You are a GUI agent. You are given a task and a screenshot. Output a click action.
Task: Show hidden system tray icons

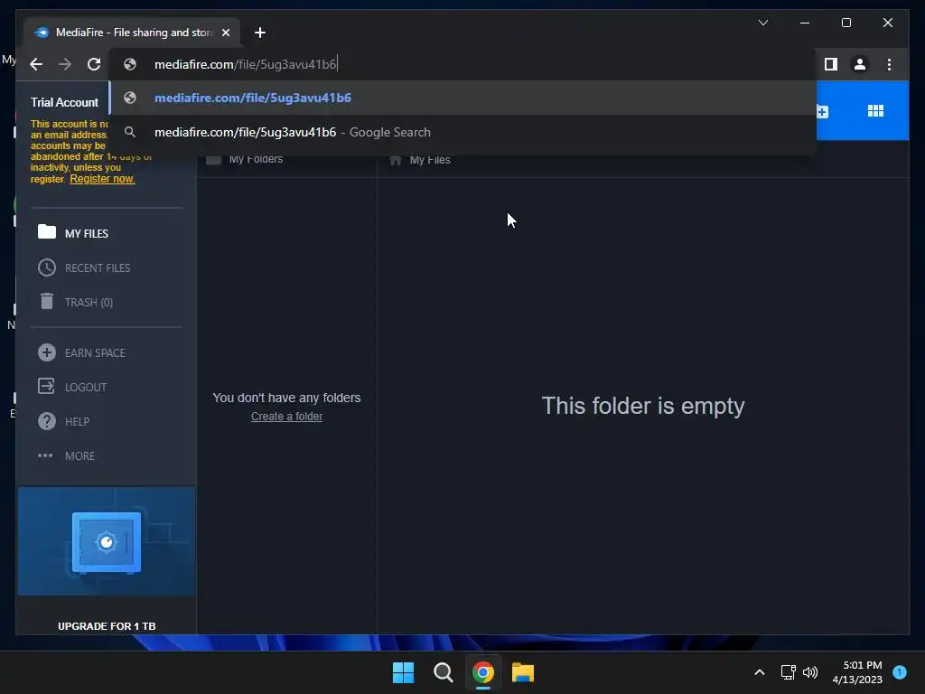760,672
